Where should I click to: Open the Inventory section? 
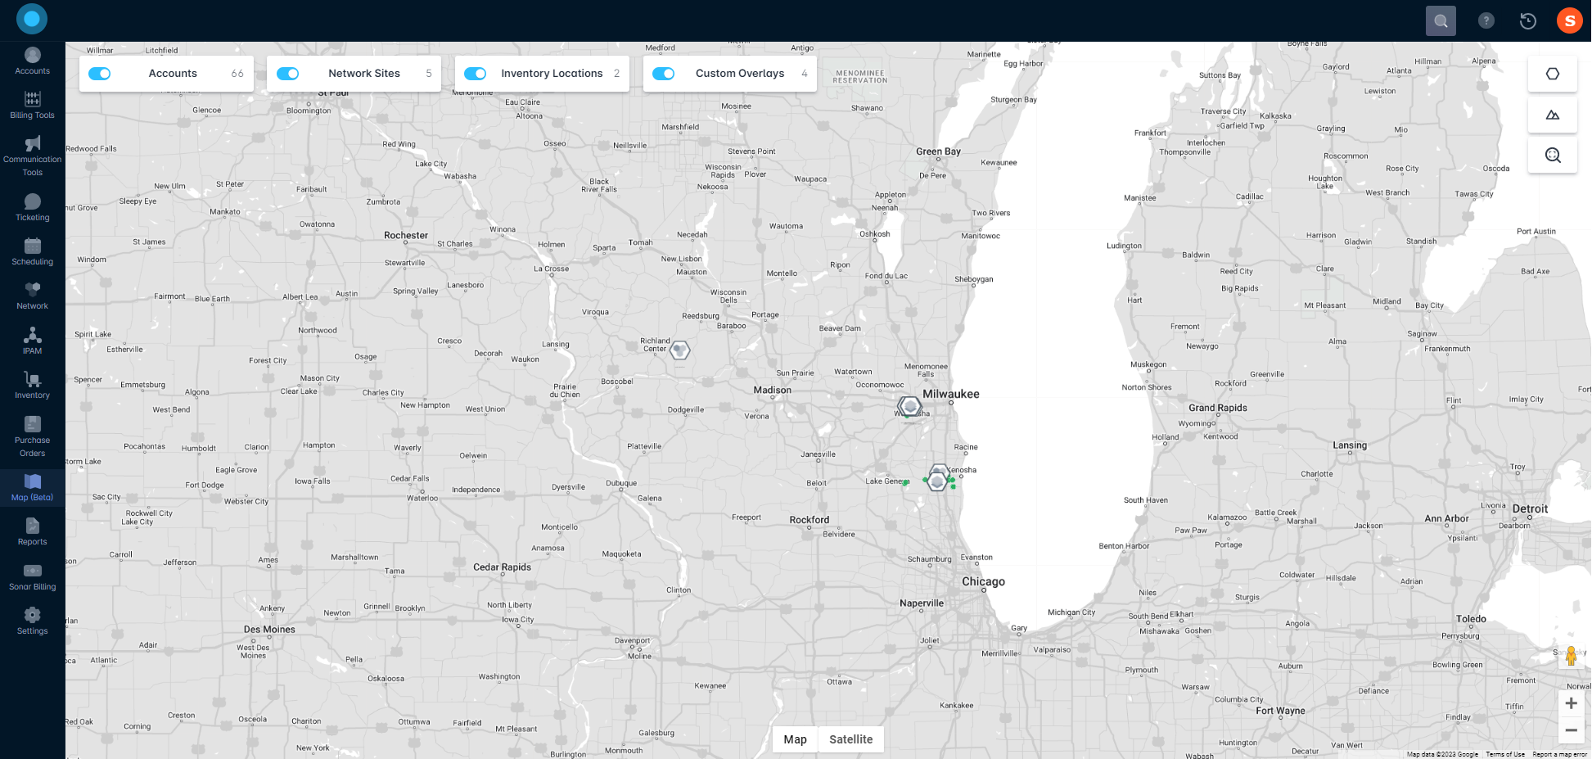(32, 386)
